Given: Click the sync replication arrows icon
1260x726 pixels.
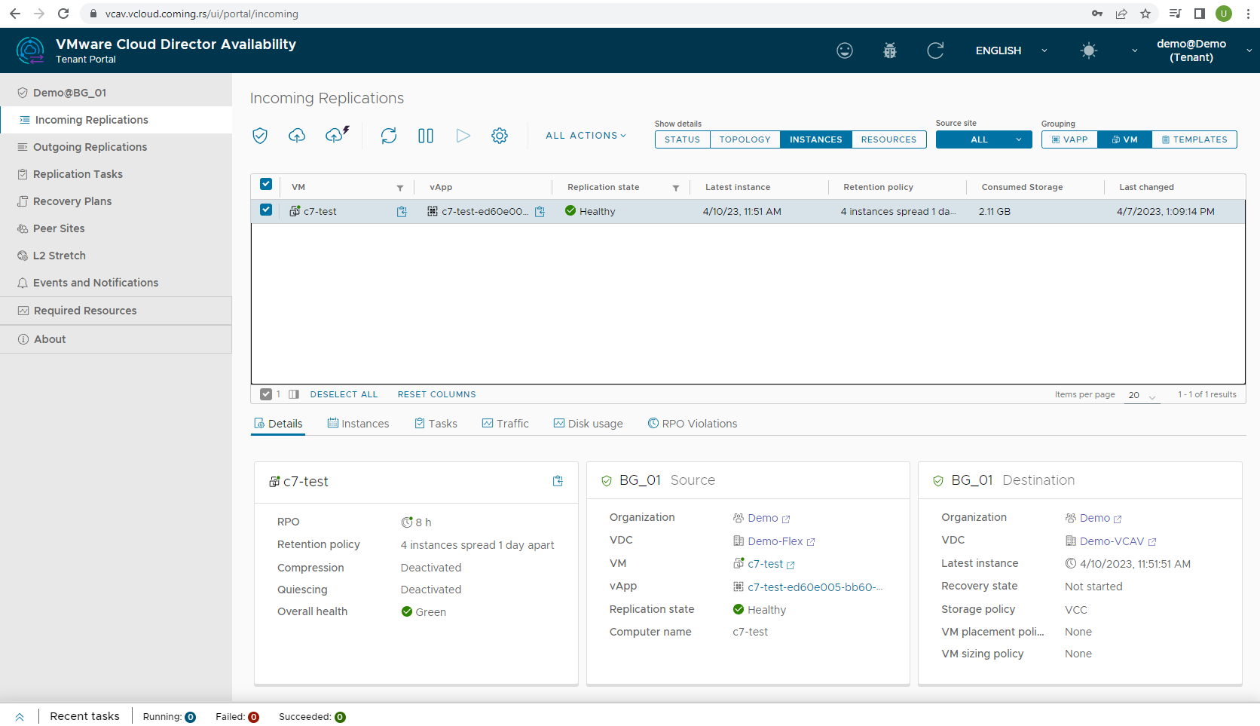Looking at the screenshot, I should point(389,136).
